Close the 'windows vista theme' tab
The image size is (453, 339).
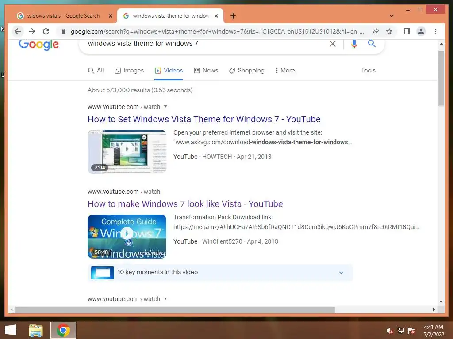(216, 16)
